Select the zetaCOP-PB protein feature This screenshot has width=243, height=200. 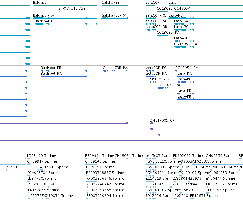pos(153,82)
